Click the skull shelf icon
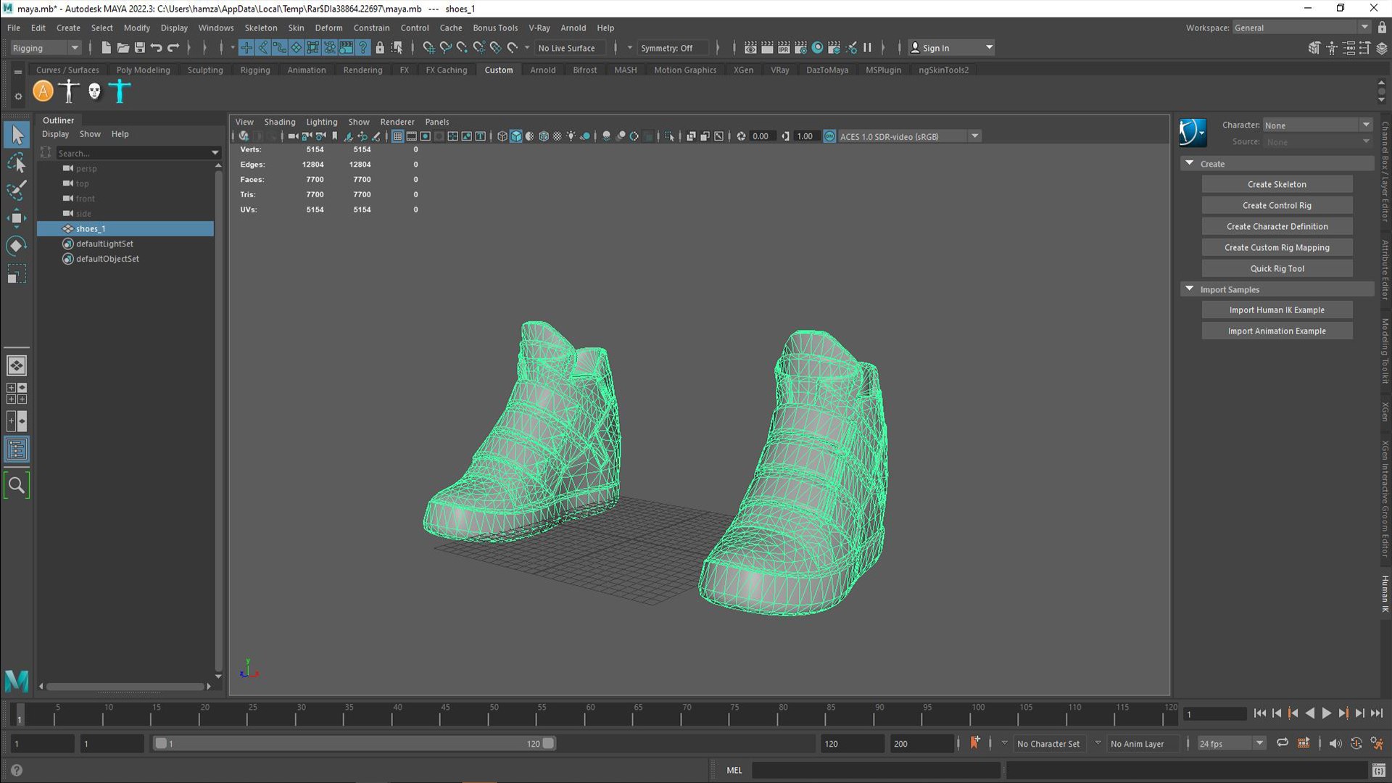Image resolution: width=1392 pixels, height=783 pixels. click(94, 91)
